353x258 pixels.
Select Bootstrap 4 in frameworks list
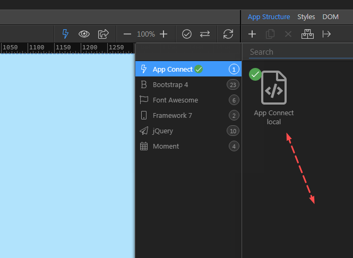click(188, 84)
